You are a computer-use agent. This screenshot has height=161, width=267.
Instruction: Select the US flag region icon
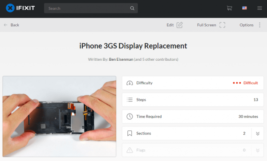[244, 8]
